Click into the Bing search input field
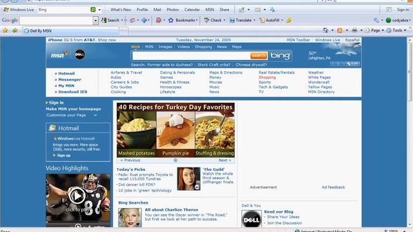413x232 pixels. [x=191, y=56]
